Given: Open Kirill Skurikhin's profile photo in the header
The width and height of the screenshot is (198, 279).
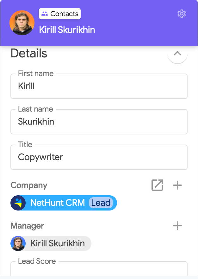Looking at the screenshot, I should (x=22, y=23).
